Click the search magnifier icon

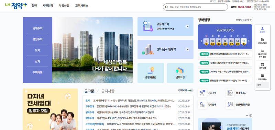point(166,7)
